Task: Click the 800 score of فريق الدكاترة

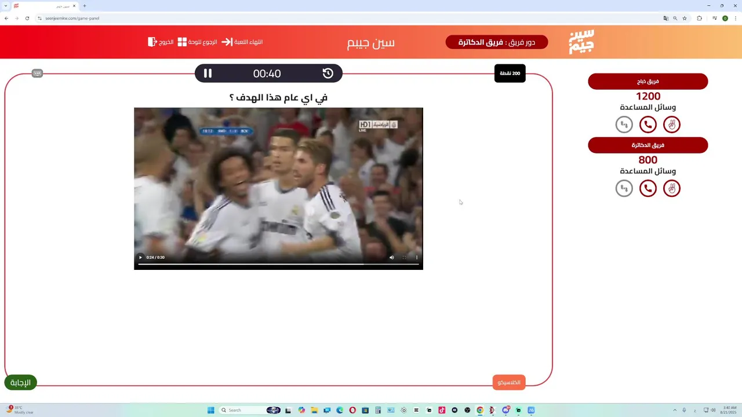Action: [x=648, y=160]
